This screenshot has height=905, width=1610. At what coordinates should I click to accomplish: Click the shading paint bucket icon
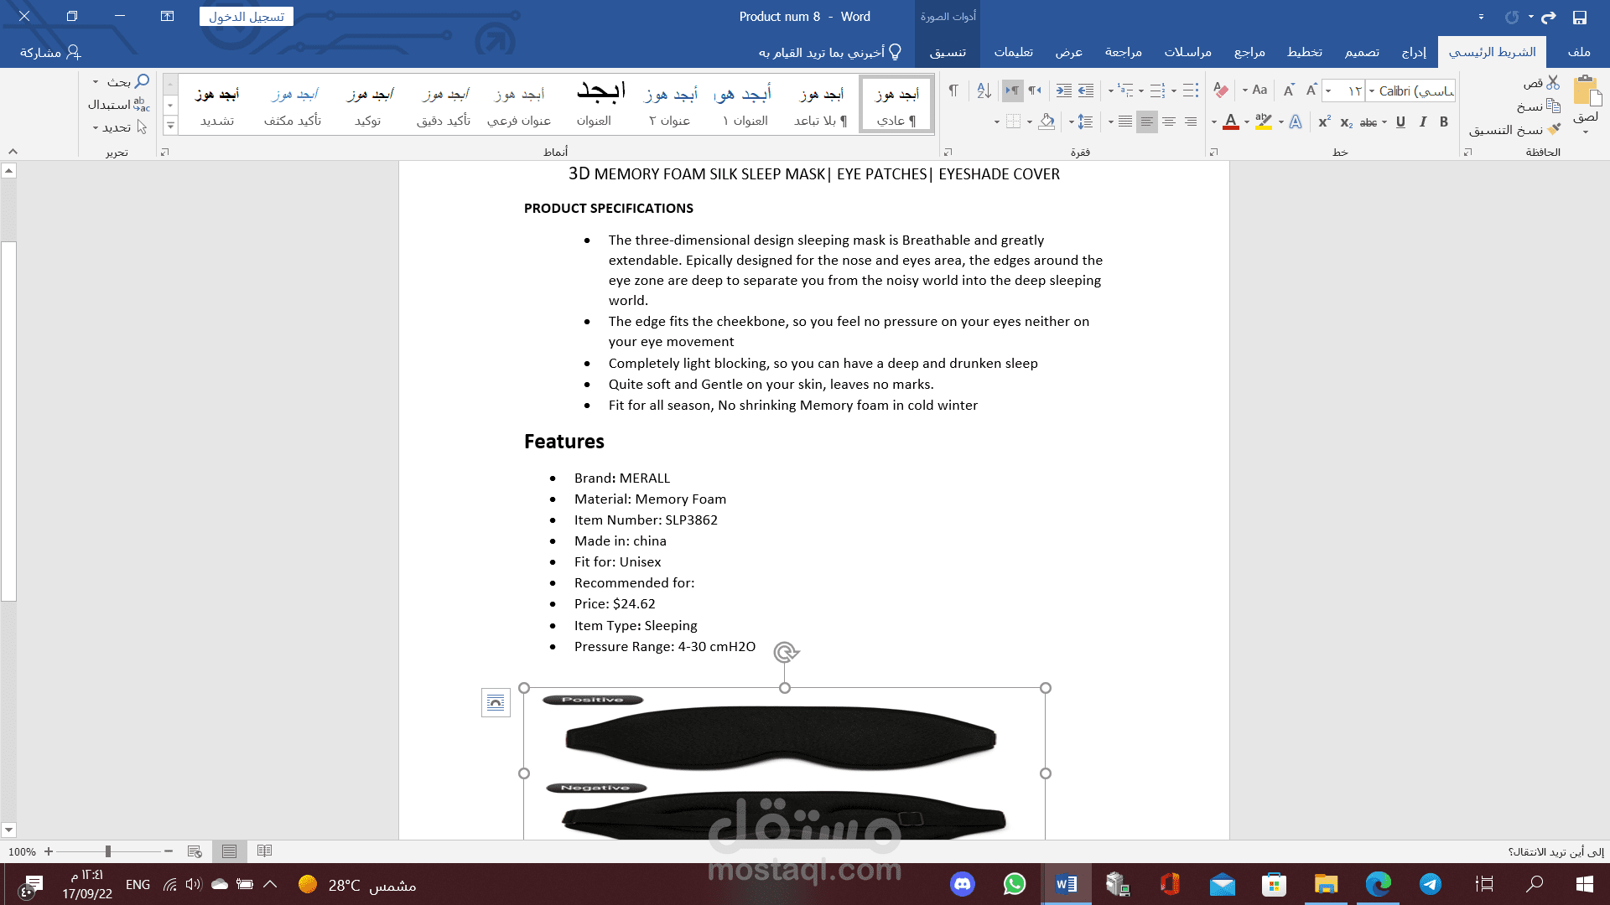click(1046, 122)
